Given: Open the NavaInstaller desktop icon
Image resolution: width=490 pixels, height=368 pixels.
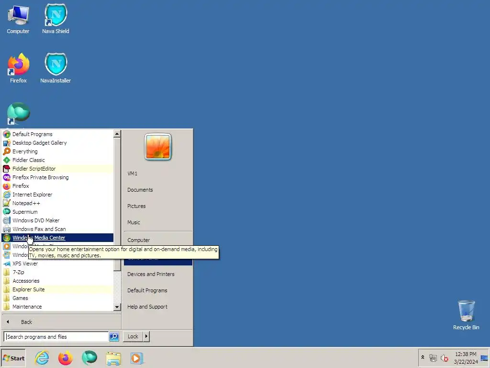Looking at the screenshot, I should [56, 68].
